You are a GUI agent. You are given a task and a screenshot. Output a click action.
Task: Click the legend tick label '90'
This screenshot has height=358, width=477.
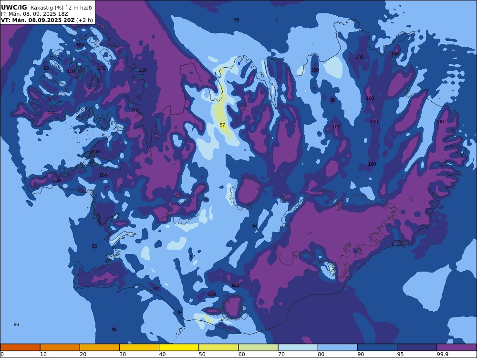click(x=361, y=354)
